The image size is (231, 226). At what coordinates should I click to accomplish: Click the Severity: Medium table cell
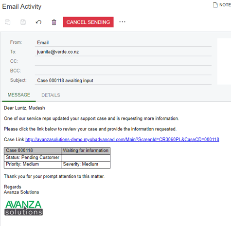click(86, 165)
